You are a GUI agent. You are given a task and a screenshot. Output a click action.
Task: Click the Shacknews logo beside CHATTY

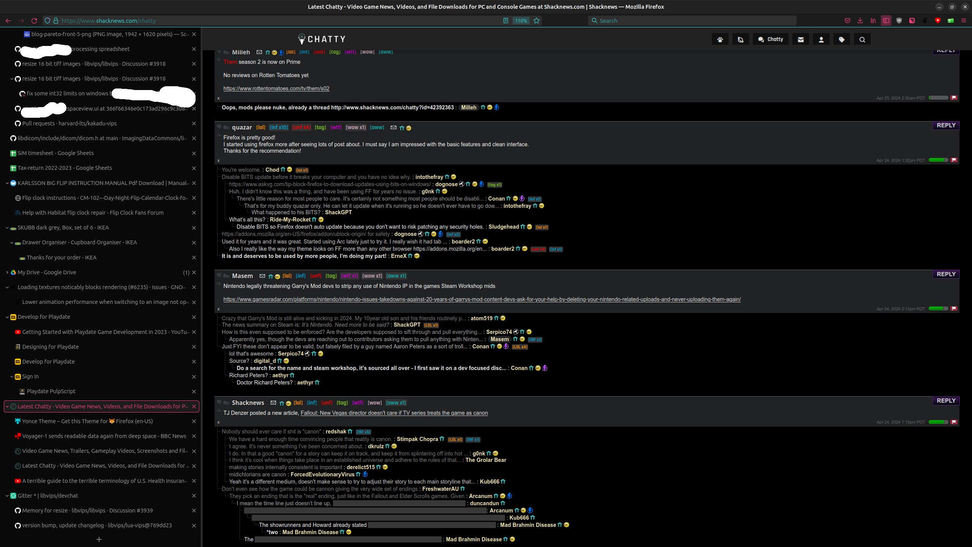(302, 39)
